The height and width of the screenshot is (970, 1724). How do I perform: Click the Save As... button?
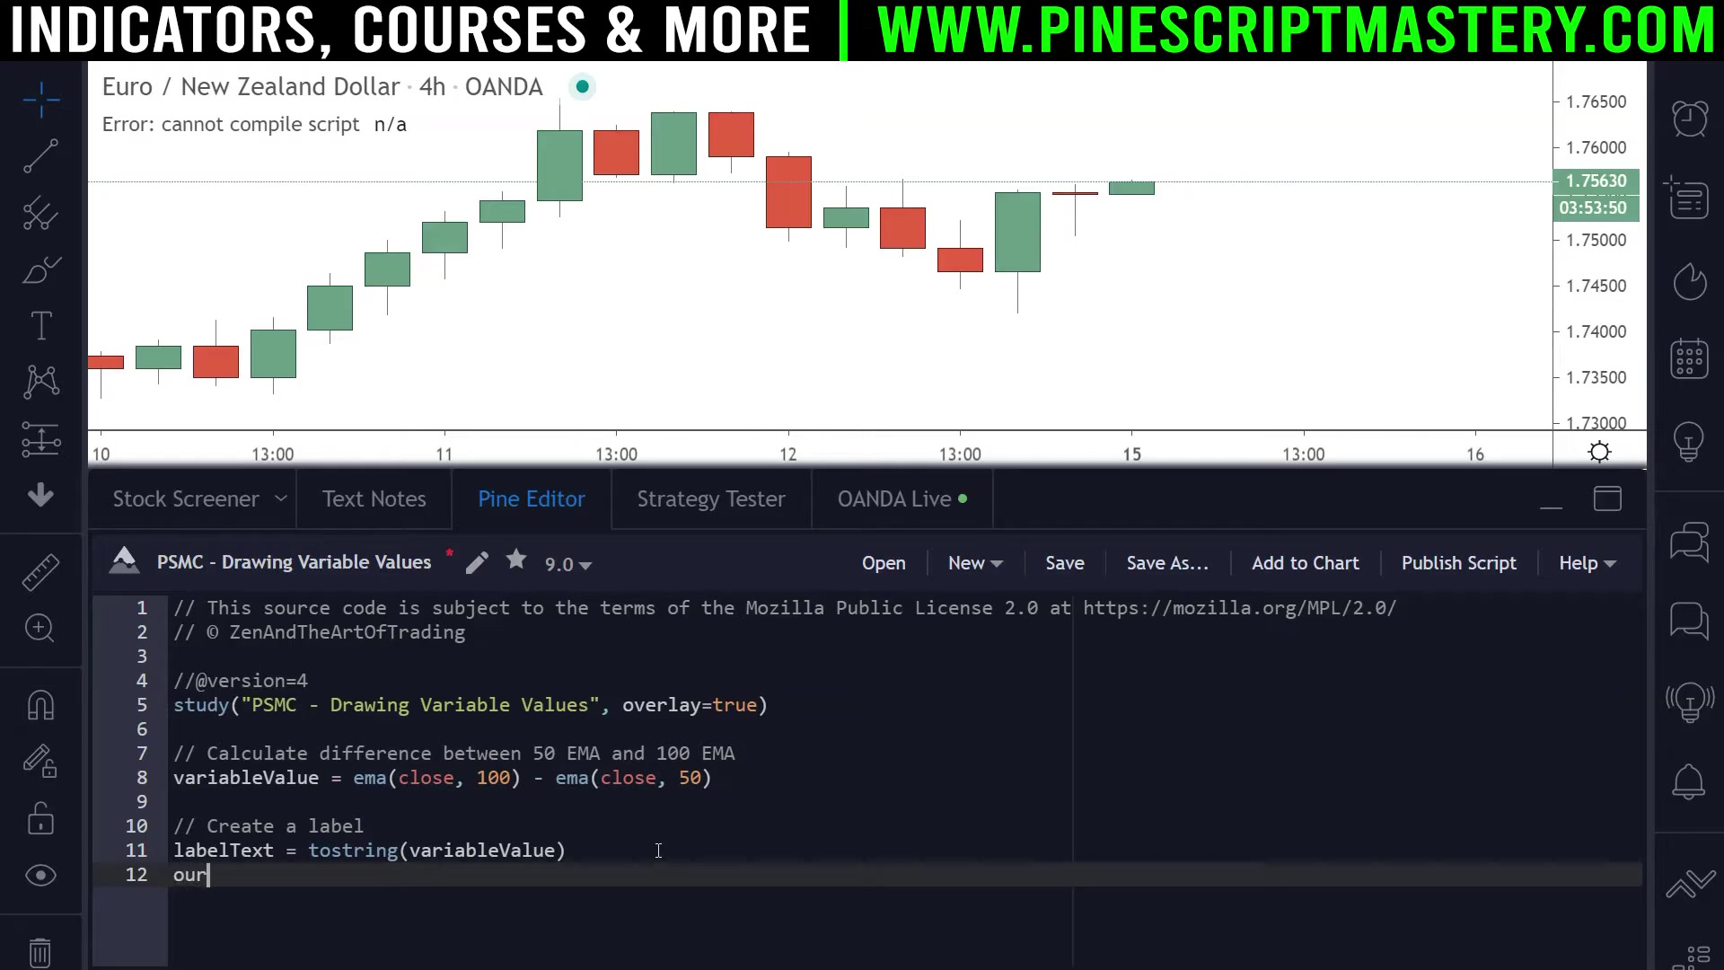pos(1167,563)
